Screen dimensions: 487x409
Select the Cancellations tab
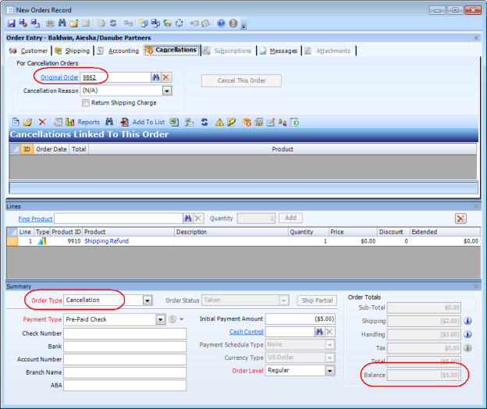click(x=172, y=50)
